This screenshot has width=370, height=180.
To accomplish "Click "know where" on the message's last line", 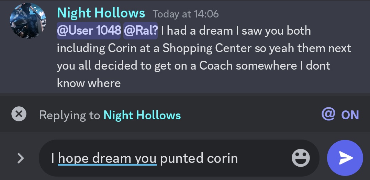I will pyautogui.click(x=89, y=83).
